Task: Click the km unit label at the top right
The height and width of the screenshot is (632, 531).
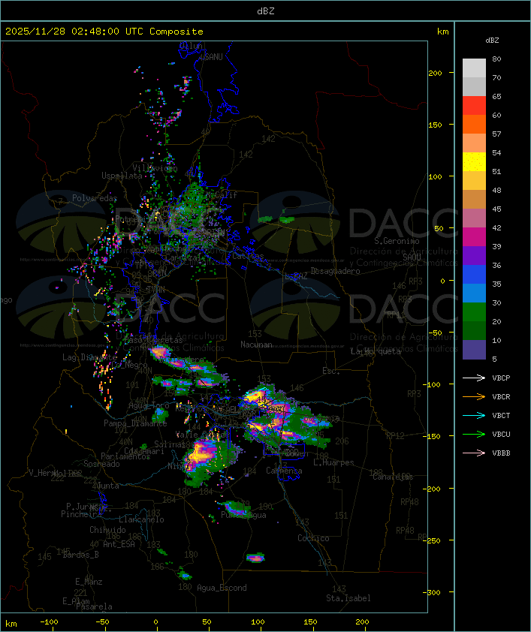Action: tap(442, 32)
